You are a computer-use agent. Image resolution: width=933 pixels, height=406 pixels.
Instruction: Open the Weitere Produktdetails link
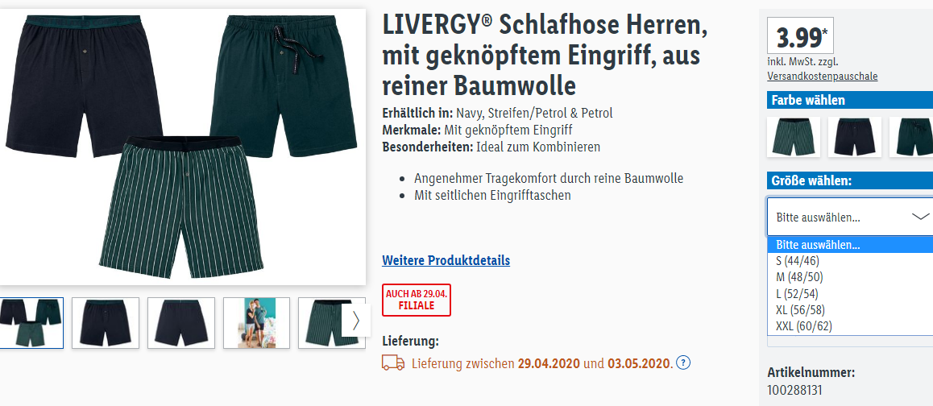click(446, 260)
